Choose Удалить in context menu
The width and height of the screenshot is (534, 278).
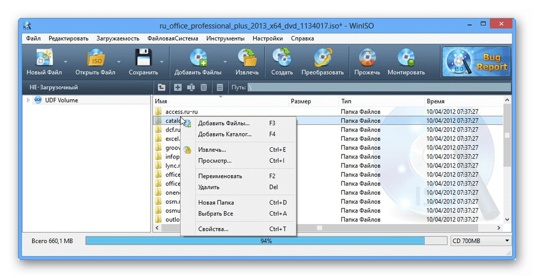coord(238,187)
